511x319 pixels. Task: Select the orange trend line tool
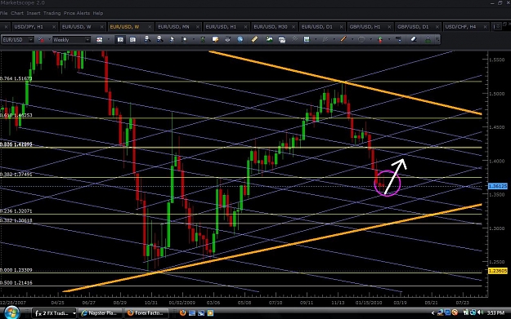click(x=343, y=39)
